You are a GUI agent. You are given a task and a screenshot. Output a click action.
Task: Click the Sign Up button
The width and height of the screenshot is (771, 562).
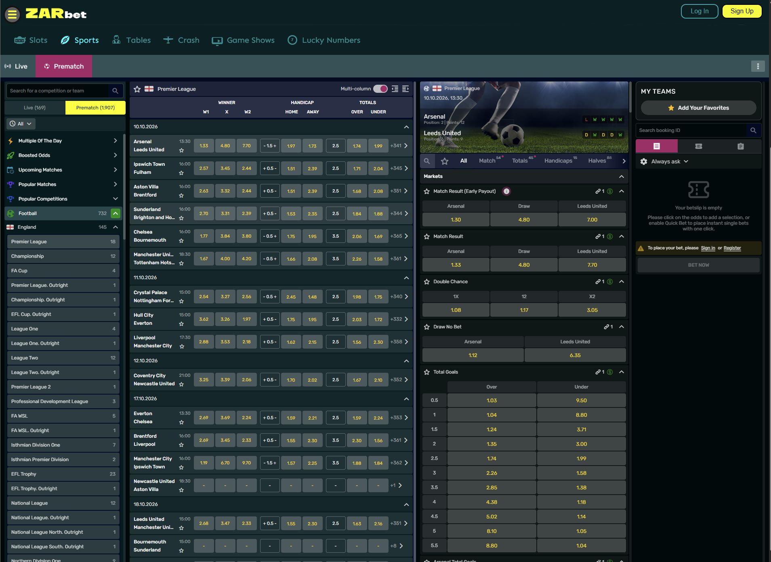[742, 11]
